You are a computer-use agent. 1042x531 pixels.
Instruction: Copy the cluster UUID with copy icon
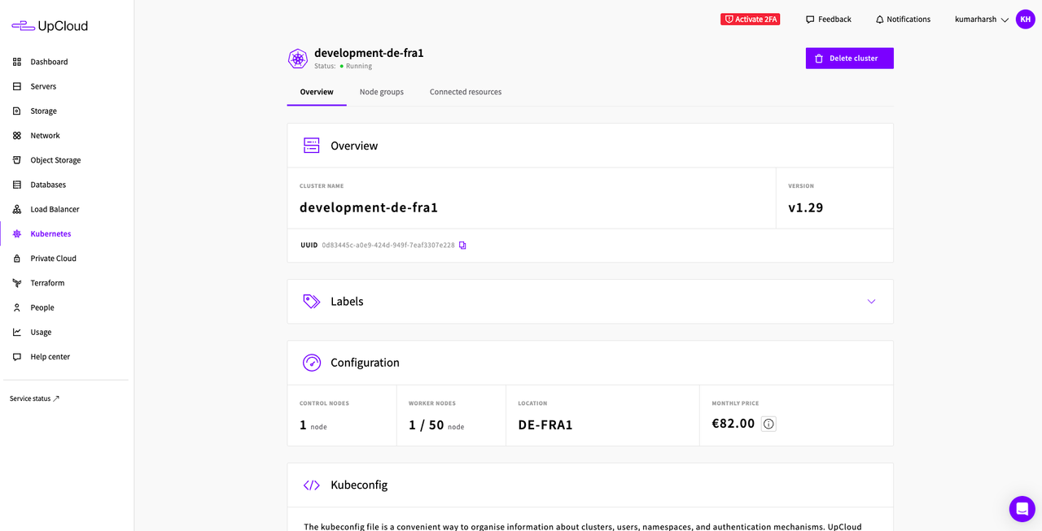point(462,245)
